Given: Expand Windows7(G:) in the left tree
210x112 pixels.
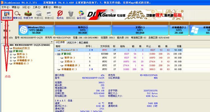Looking at the screenshot, I should pyautogui.click(x=7, y=48).
